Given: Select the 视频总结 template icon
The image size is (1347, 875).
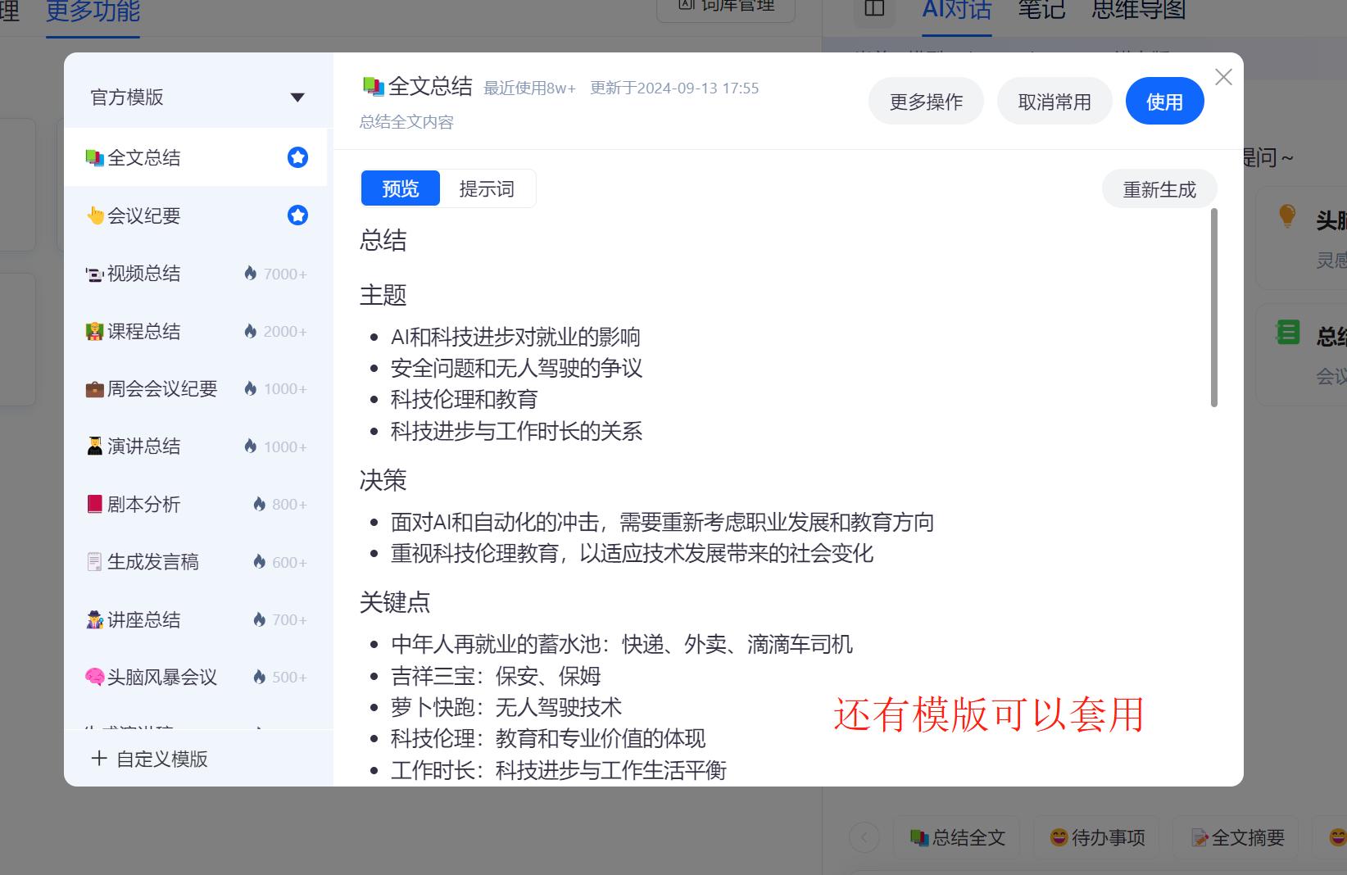Looking at the screenshot, I should pos(94,274).
